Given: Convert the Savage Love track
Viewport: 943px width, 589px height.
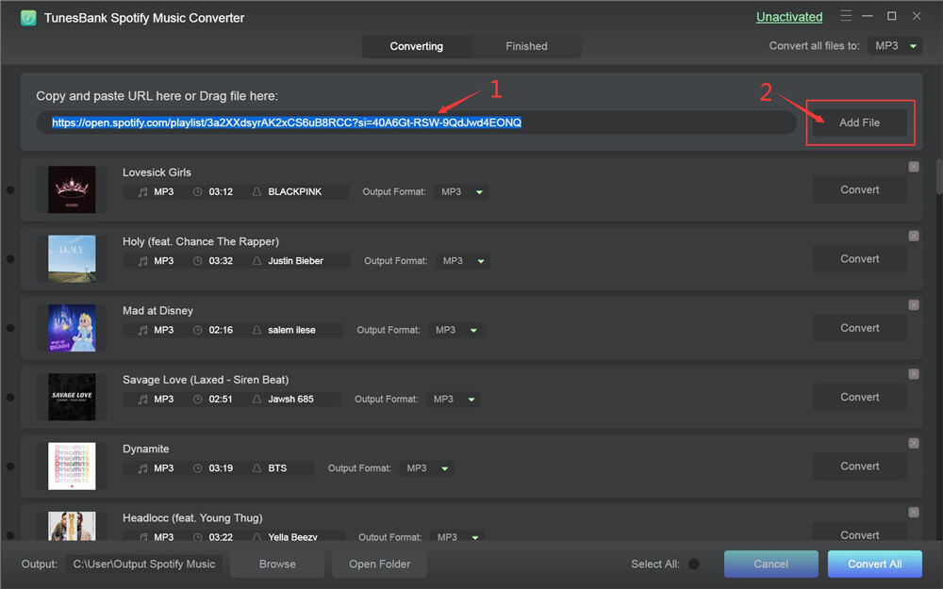Looking at the screenshot, I should tap(859, 398).
